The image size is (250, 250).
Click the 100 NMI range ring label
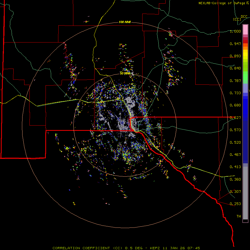125,22
